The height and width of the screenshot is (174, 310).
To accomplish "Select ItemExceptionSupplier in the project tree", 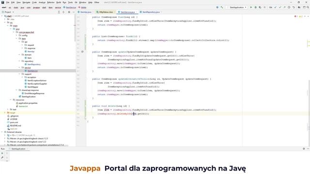I will [x=37, y=84].
